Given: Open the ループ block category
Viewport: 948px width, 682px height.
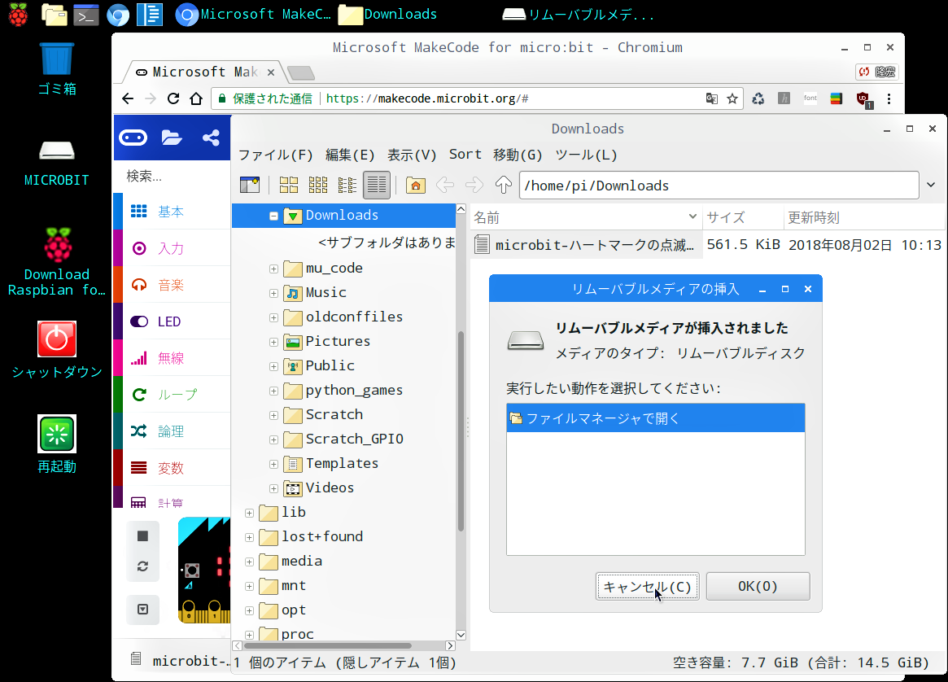Looking at the screenshot, I should point(173,395).
